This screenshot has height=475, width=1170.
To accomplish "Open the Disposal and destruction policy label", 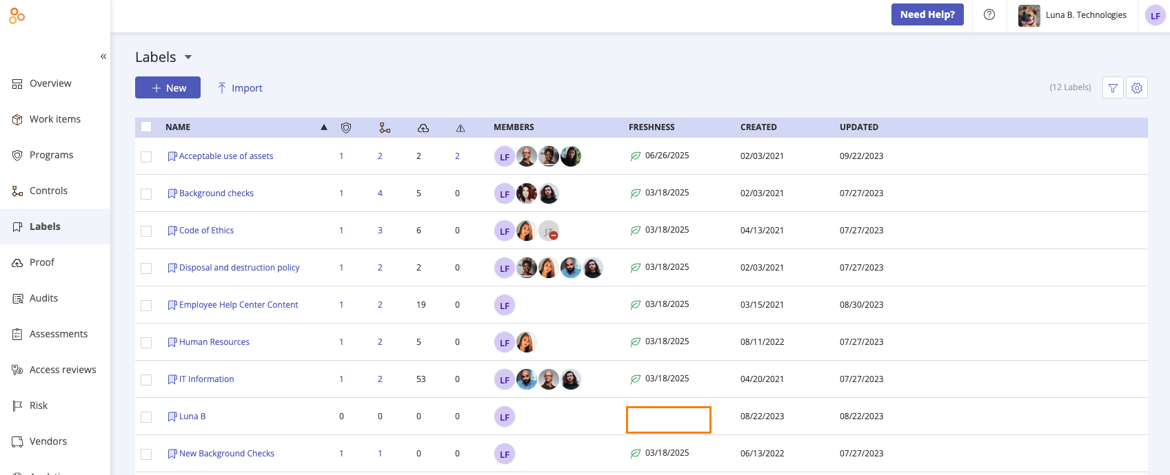I will (x=239, y=268).
